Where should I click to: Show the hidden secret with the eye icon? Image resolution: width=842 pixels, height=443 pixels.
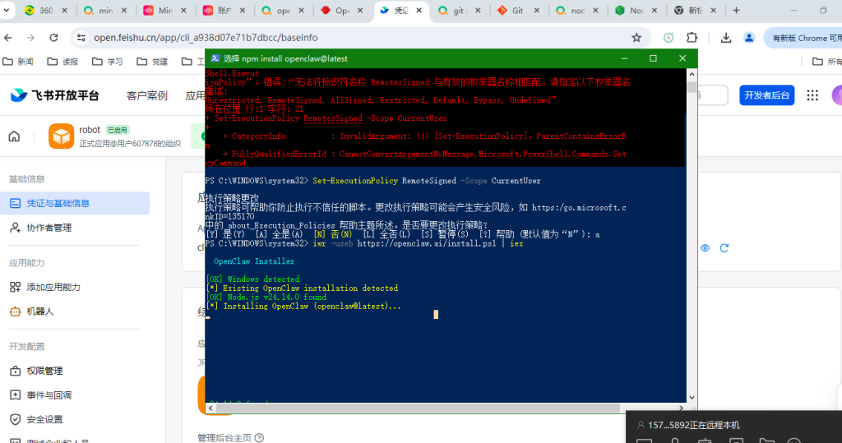point(705,247)
